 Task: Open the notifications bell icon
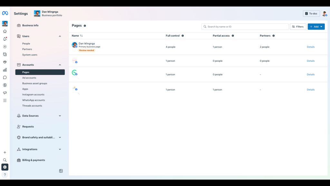[x=5, y=39]
